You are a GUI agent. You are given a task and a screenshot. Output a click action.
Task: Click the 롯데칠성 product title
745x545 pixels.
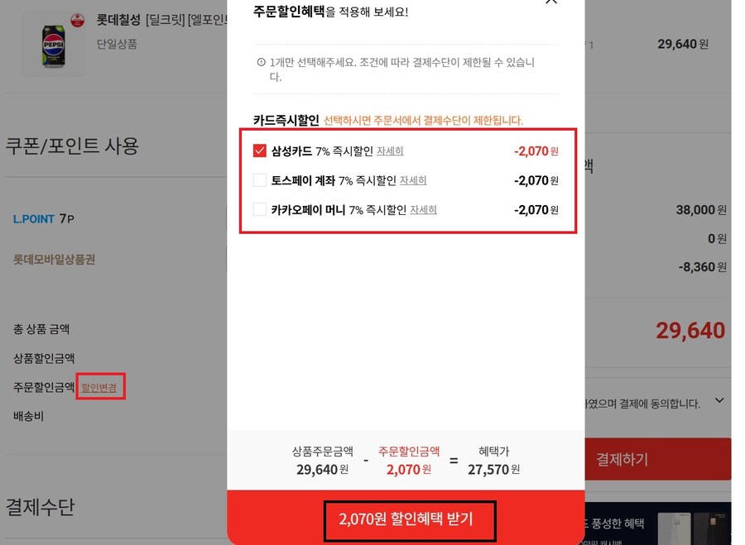pos(118,20)
